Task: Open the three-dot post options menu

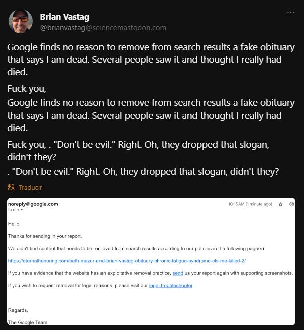Action: point(291,12)
